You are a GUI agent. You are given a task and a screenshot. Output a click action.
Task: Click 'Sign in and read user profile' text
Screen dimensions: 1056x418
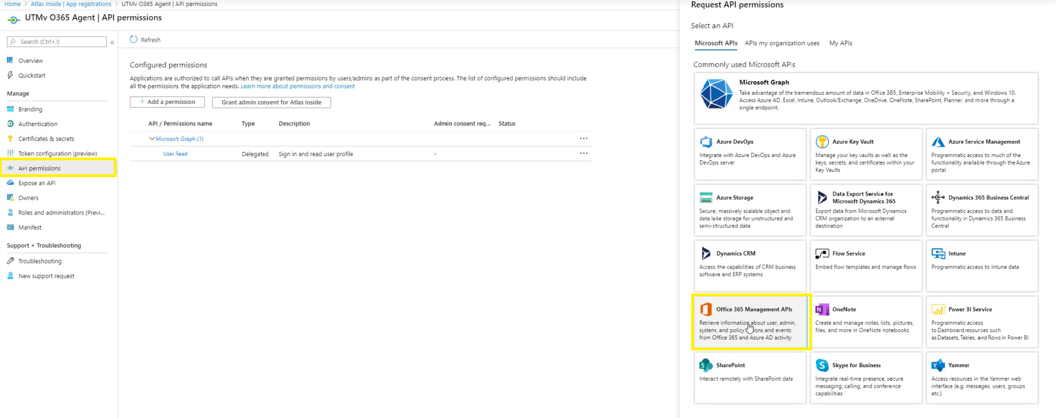315,154
